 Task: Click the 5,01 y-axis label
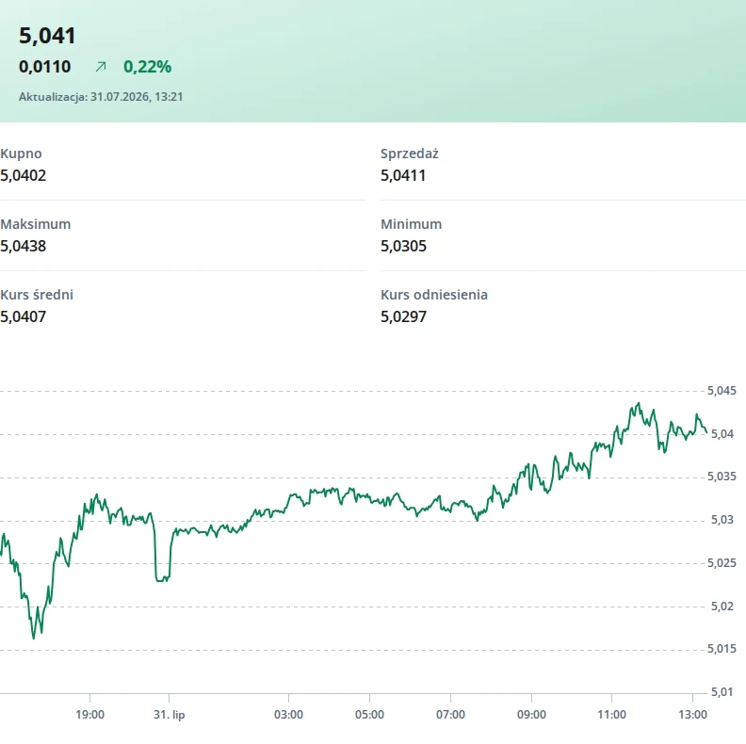(x=722, y=692)
